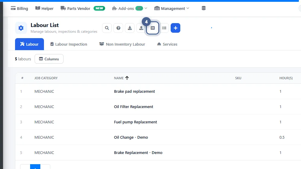
Task: Click MECHANIC category in row 5
Action: tap(44, 153)
